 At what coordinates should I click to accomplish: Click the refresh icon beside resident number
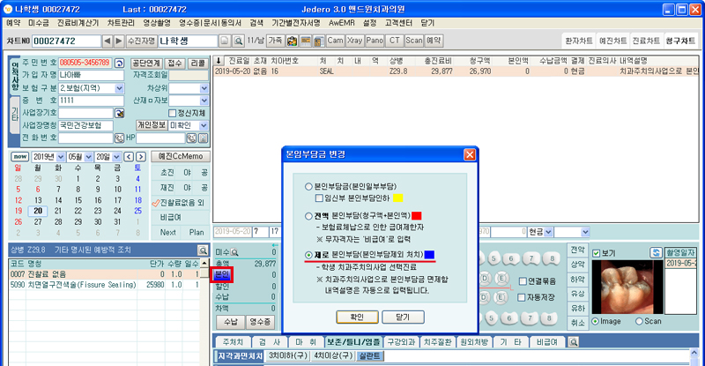118,63
